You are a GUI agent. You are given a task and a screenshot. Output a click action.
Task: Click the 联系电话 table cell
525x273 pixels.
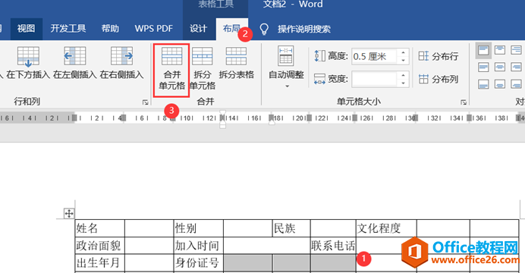pyautogui.click(x=333, y=246)
